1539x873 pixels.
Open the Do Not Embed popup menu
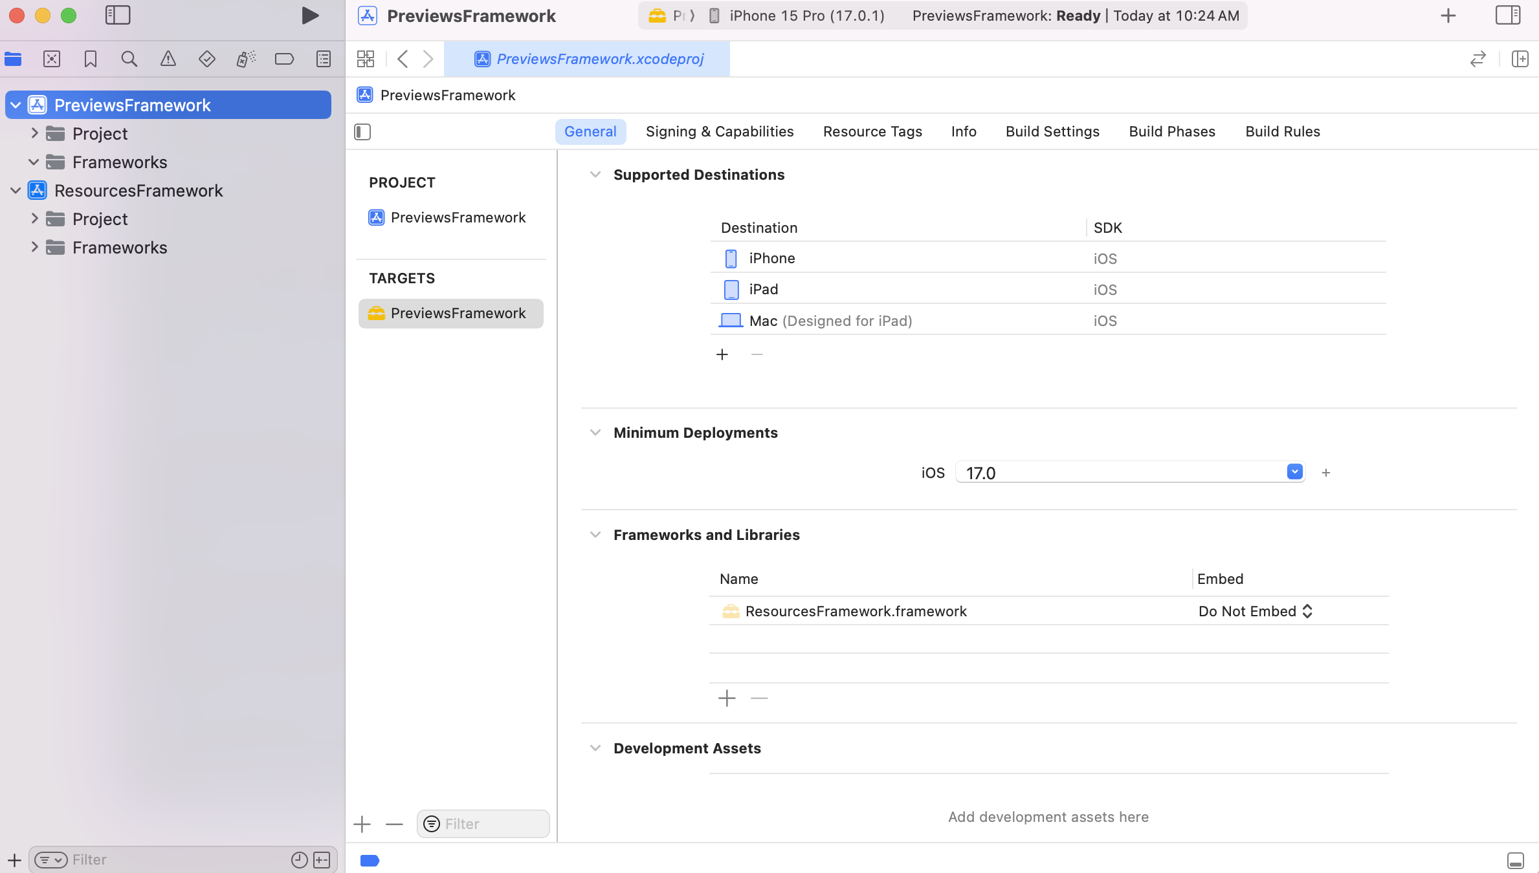(1256, 611)
